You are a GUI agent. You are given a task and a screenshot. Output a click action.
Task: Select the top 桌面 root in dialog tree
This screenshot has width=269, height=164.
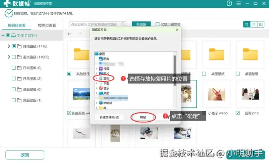(x=100, y=54)
